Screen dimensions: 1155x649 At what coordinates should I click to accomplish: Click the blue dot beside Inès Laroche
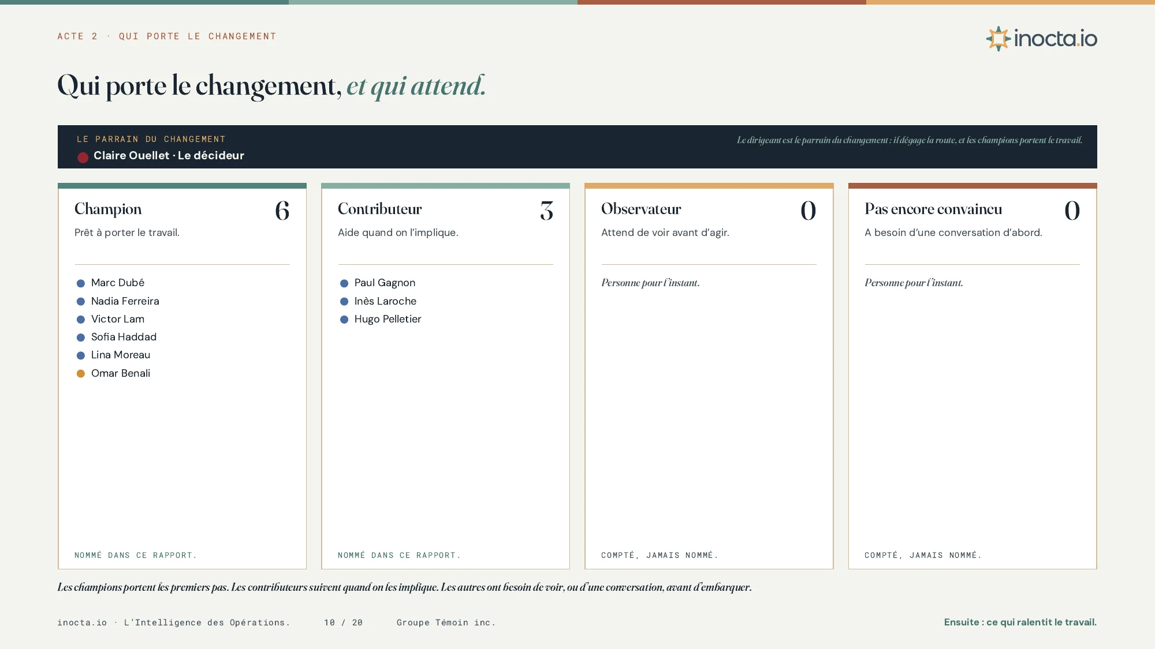(344, 302)
